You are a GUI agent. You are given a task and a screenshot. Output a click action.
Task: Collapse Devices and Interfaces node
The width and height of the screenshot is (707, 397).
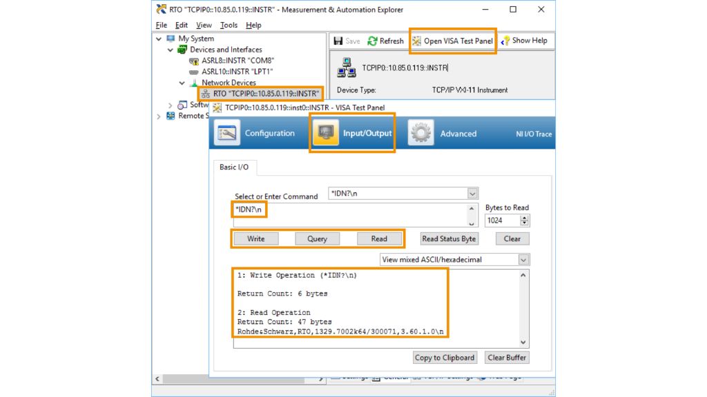171,50
